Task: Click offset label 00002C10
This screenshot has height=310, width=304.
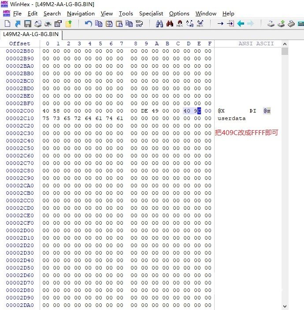Action: 20,118
